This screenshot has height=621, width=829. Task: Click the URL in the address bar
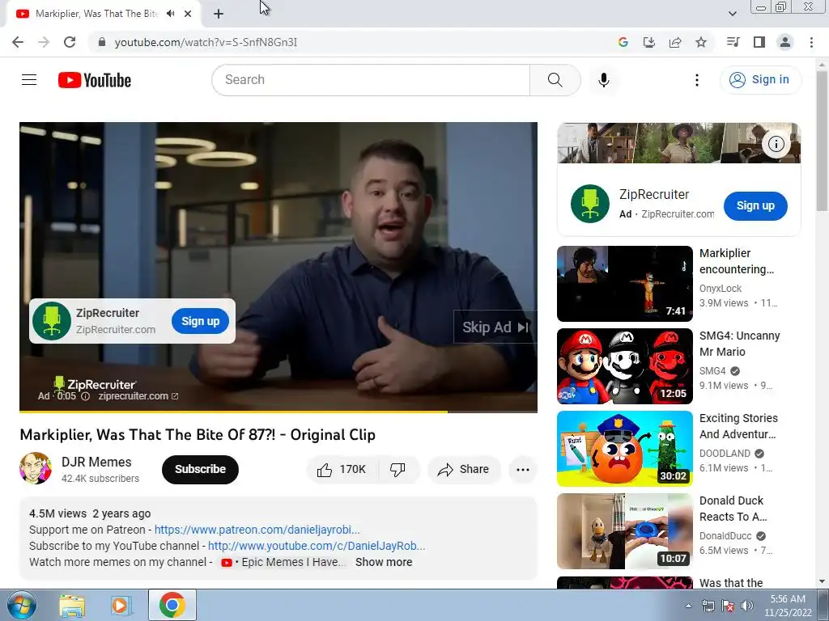(x=206, y=42)
